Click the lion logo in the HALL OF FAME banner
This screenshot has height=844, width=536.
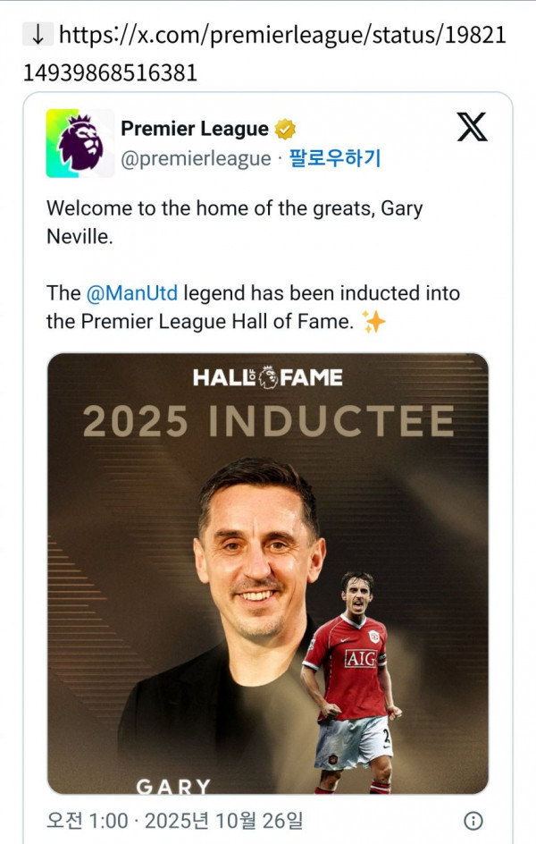[268, 377]
